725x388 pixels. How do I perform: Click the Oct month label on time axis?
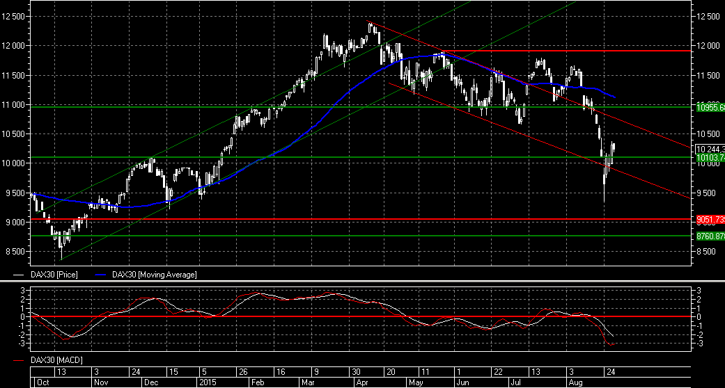(x=41, y=382)
